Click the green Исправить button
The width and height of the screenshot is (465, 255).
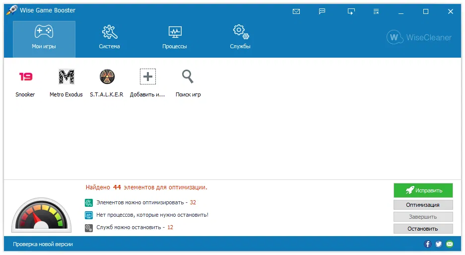[423, 190]
